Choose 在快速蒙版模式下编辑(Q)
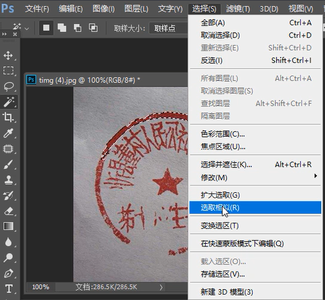 [x=255, y=244]
